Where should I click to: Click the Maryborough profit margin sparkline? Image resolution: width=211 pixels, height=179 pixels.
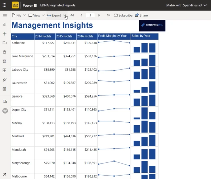tap(114, 163)
